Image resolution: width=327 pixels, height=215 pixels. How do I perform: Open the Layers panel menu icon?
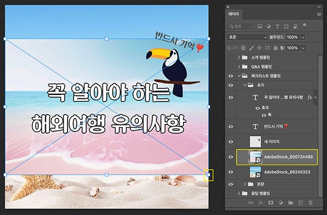click(319, 14)
